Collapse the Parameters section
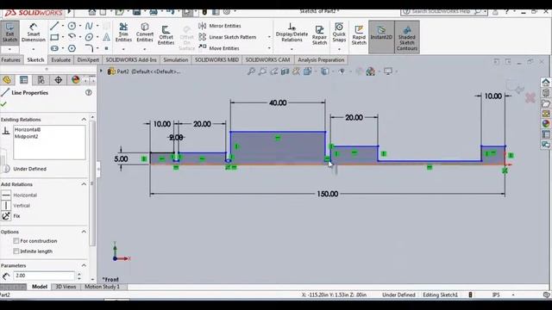Image resolution: width=552 pixels, height=310 pixels. click(84, 265)
